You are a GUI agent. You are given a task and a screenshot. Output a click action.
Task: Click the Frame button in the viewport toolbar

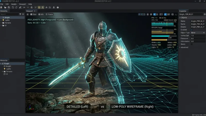[49, 14]
